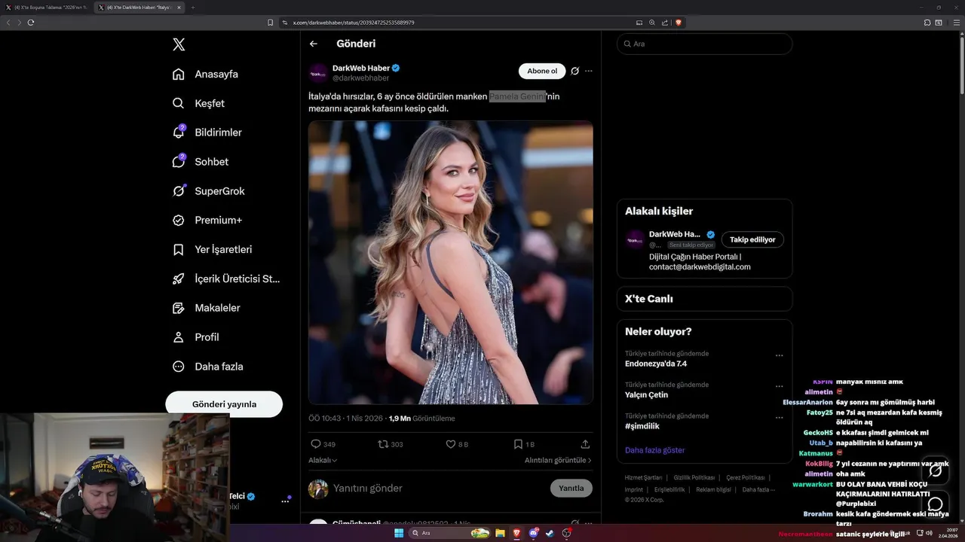The width and height of the screenshot is (965, 542).
Task: Open Bildirimler notifications
Action: coord(207,132)
